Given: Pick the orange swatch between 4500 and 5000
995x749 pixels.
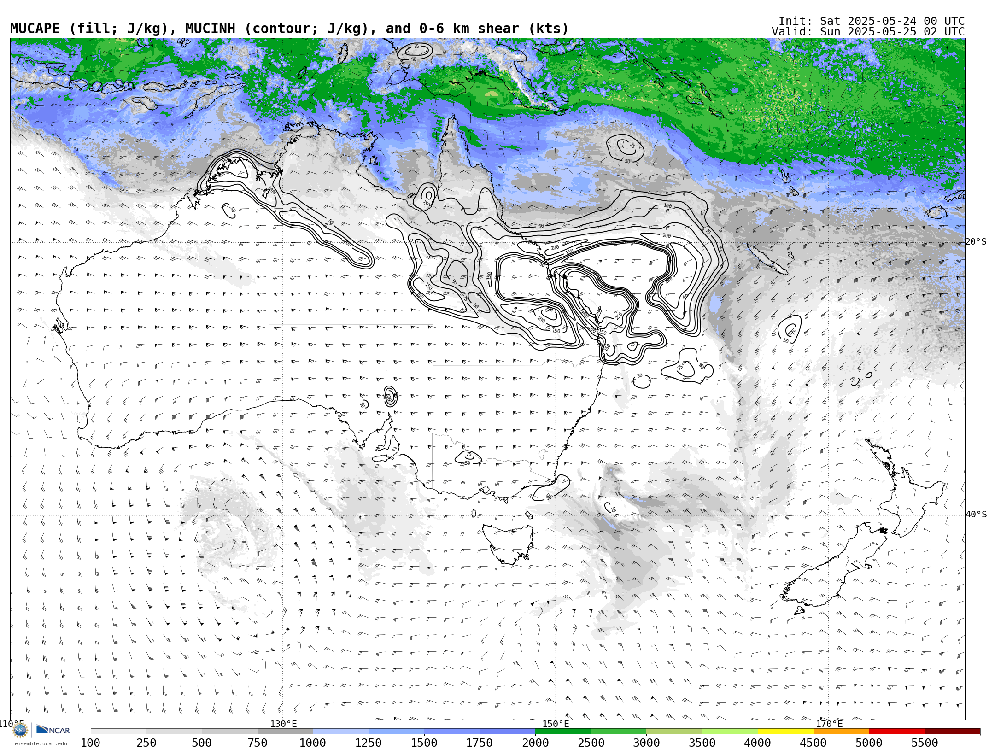Looking at the screenshot, I should 841,731.
